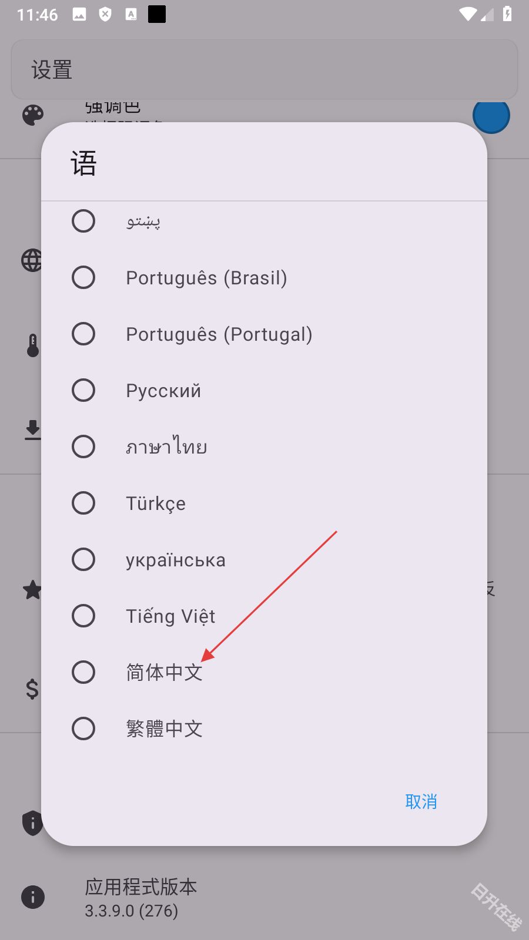This screenshot has width=529, height=940.
Task: Click the info icon next to 应用程式版本
Action: pyautogui.click(x=32, y=897)
